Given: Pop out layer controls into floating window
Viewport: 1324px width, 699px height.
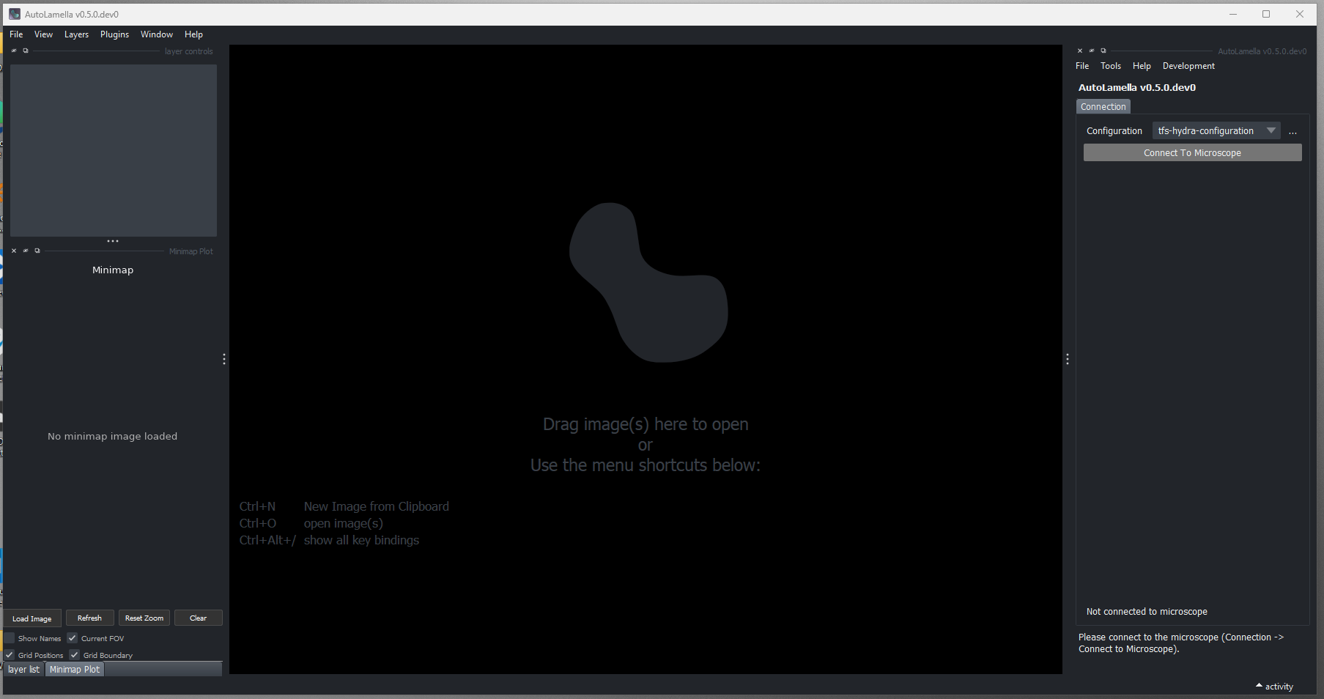Looking at the screenshot, I should point(26,50).
